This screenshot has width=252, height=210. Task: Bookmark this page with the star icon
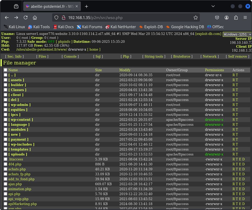pyautogui.click(x=195, y=17)
